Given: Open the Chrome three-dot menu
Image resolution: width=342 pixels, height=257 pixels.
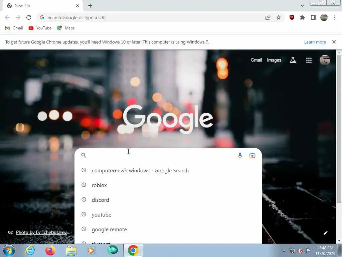Looking at the screenshot, I should (335, 17).
